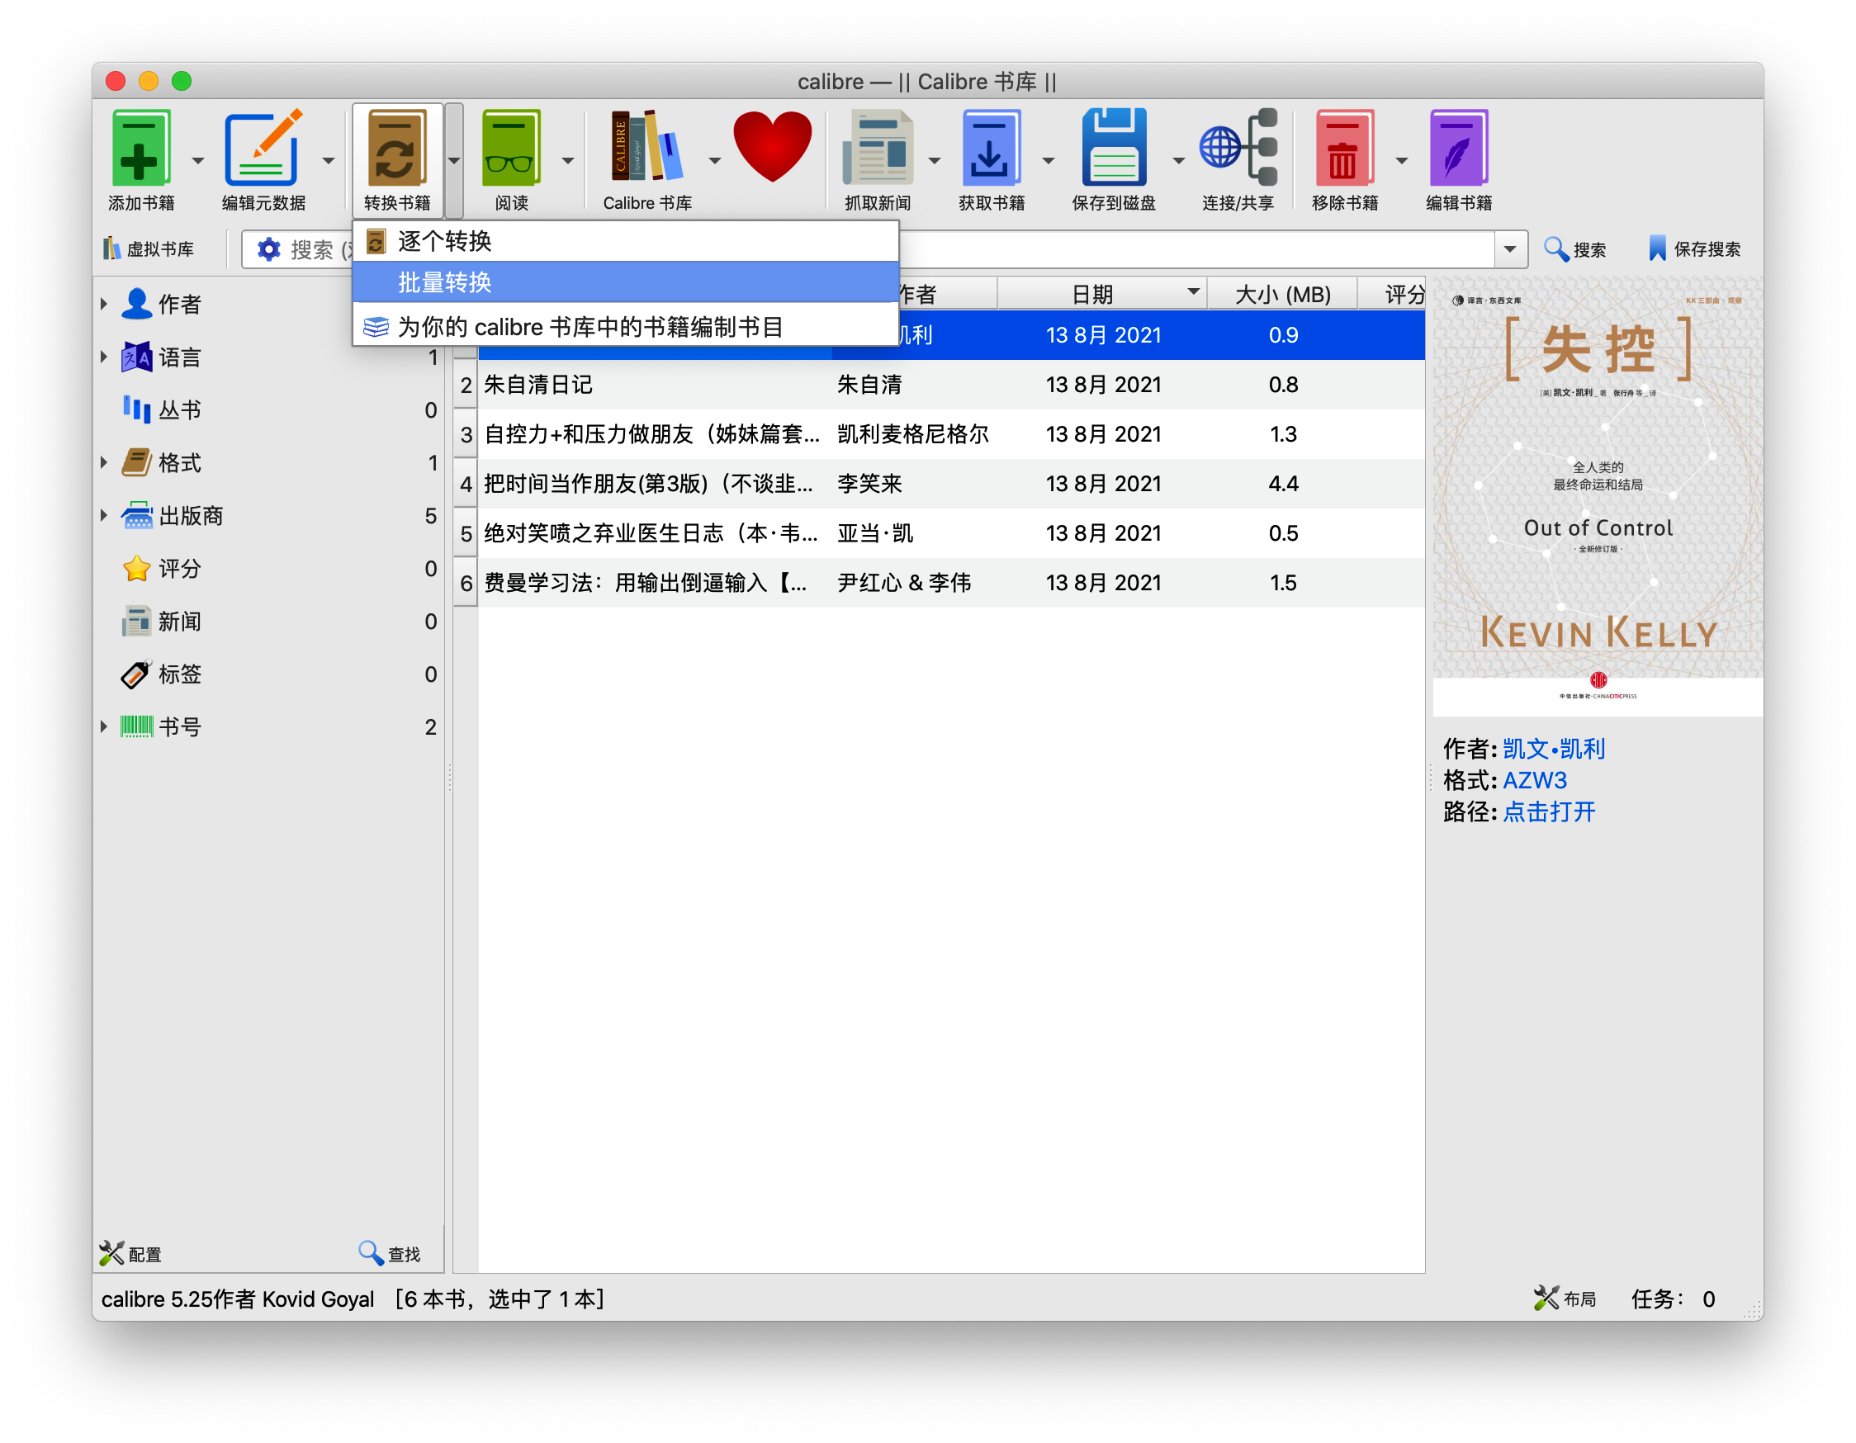1856x1443 pixels.
Task: Click the 评分 rating column header
Action: click(x=1393, y=294)
